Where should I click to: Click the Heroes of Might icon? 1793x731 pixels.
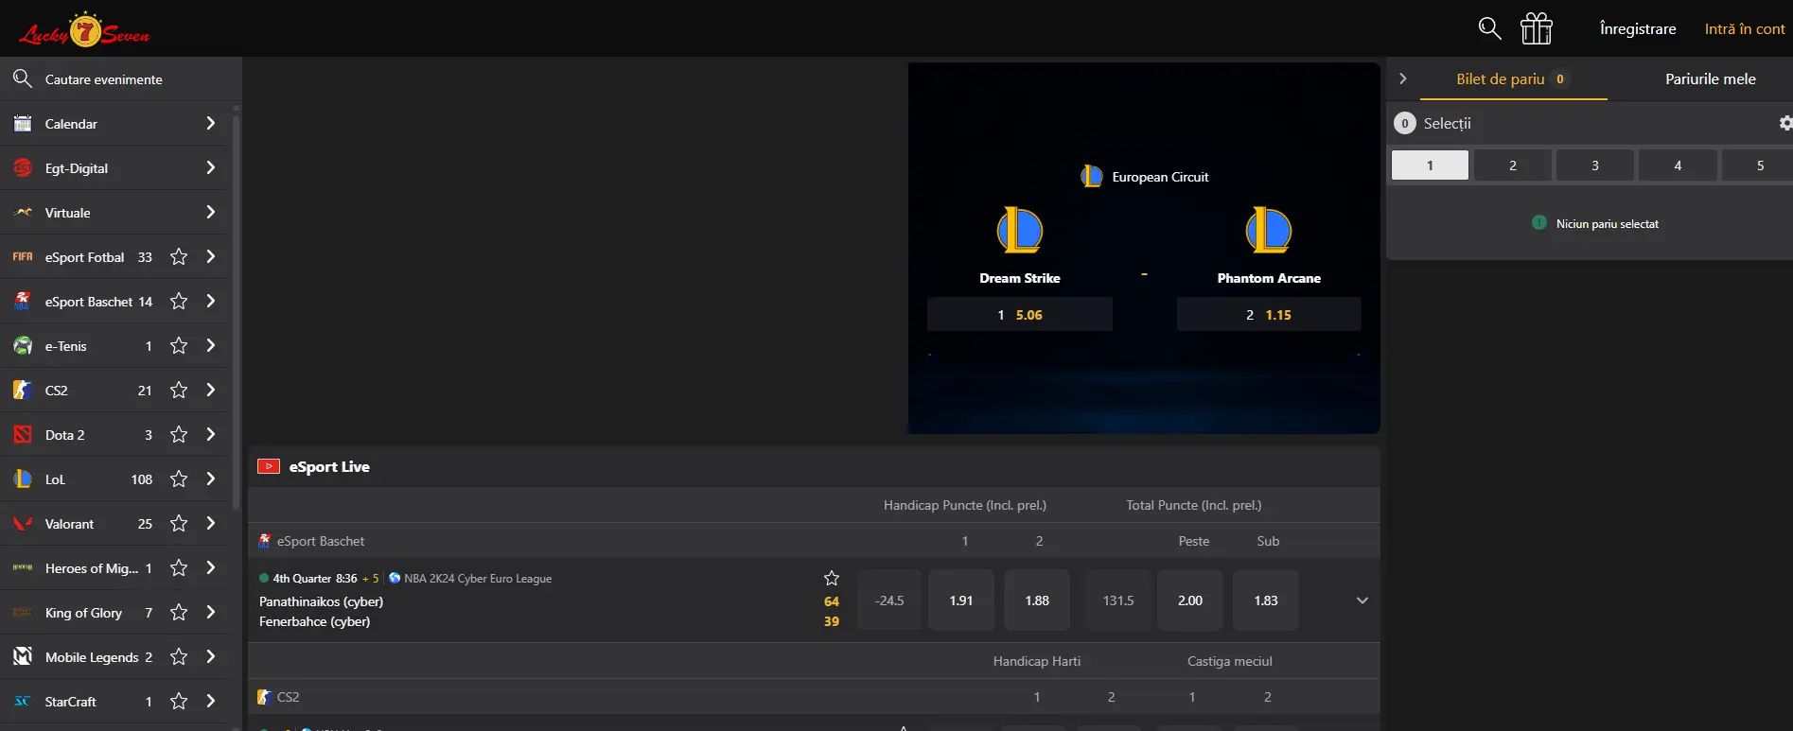pyautogui.click(x=23, y=568)
